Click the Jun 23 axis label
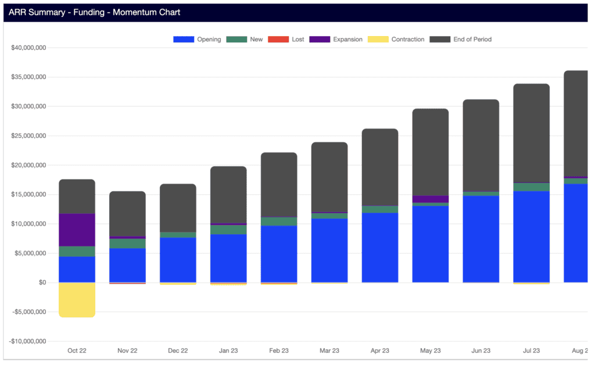This screenshot has width=595, height=365. pyautogui.click(x=481, y=350)
